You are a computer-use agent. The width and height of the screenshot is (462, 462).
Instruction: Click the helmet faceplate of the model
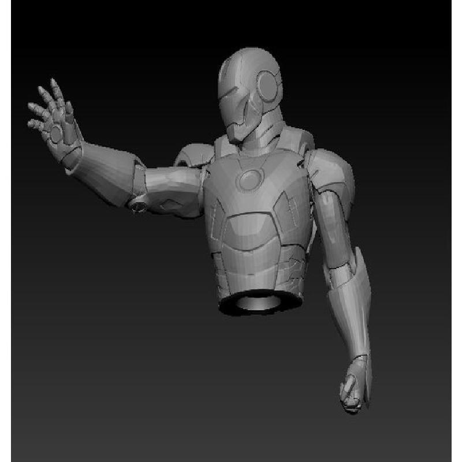238,110
